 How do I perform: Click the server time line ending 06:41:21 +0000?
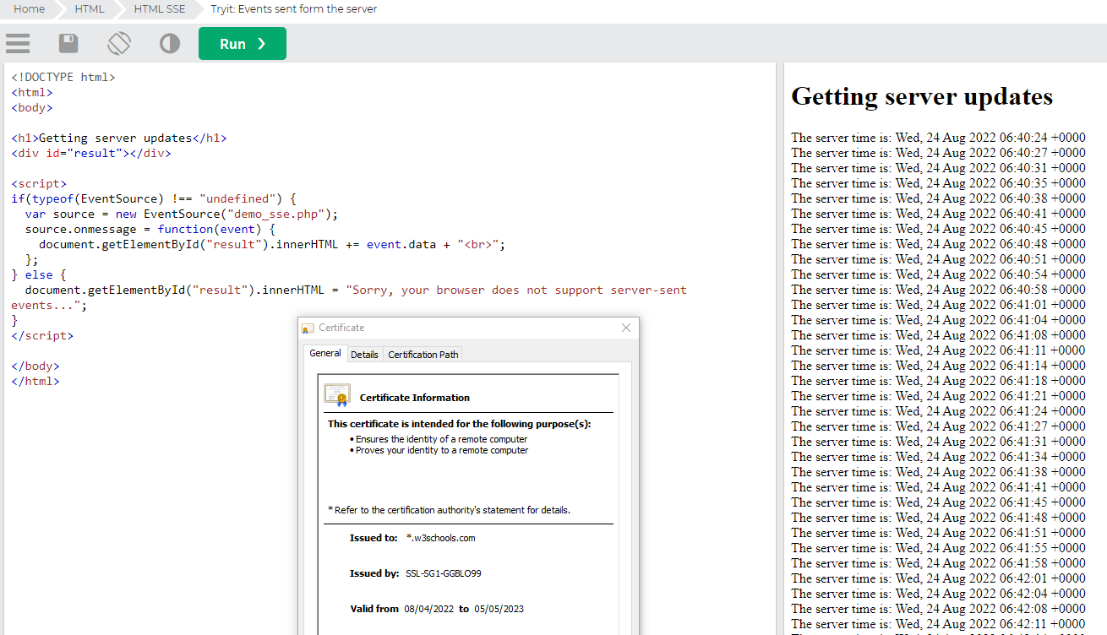pos(938,396)
